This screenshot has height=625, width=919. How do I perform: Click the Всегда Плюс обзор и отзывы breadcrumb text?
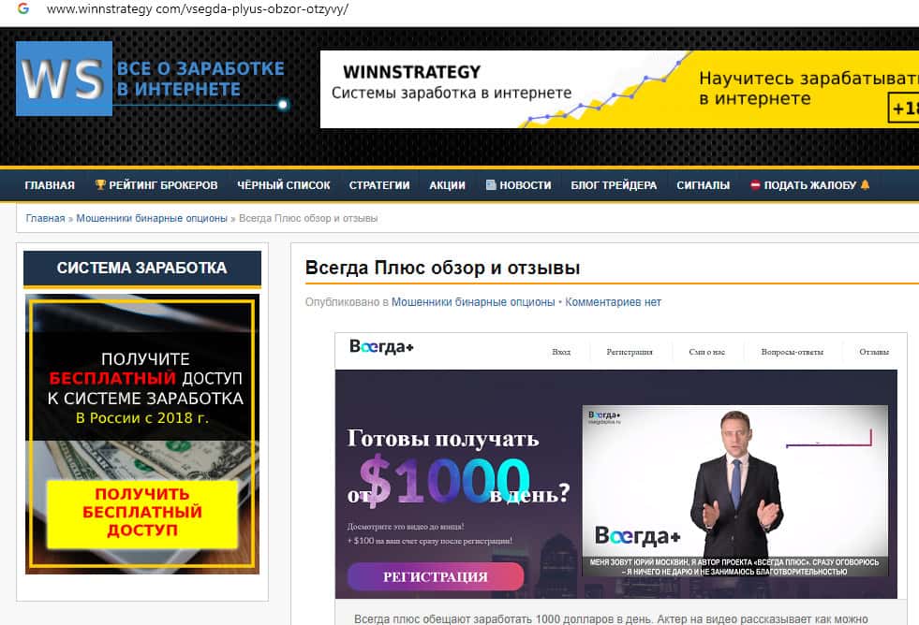point(308,218)
